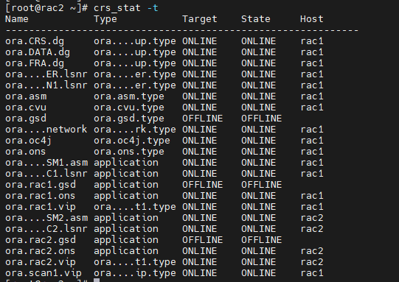Click the ora.scan1.vip resource name
This screenshot has height=282, width=399.
pos(44,273)
